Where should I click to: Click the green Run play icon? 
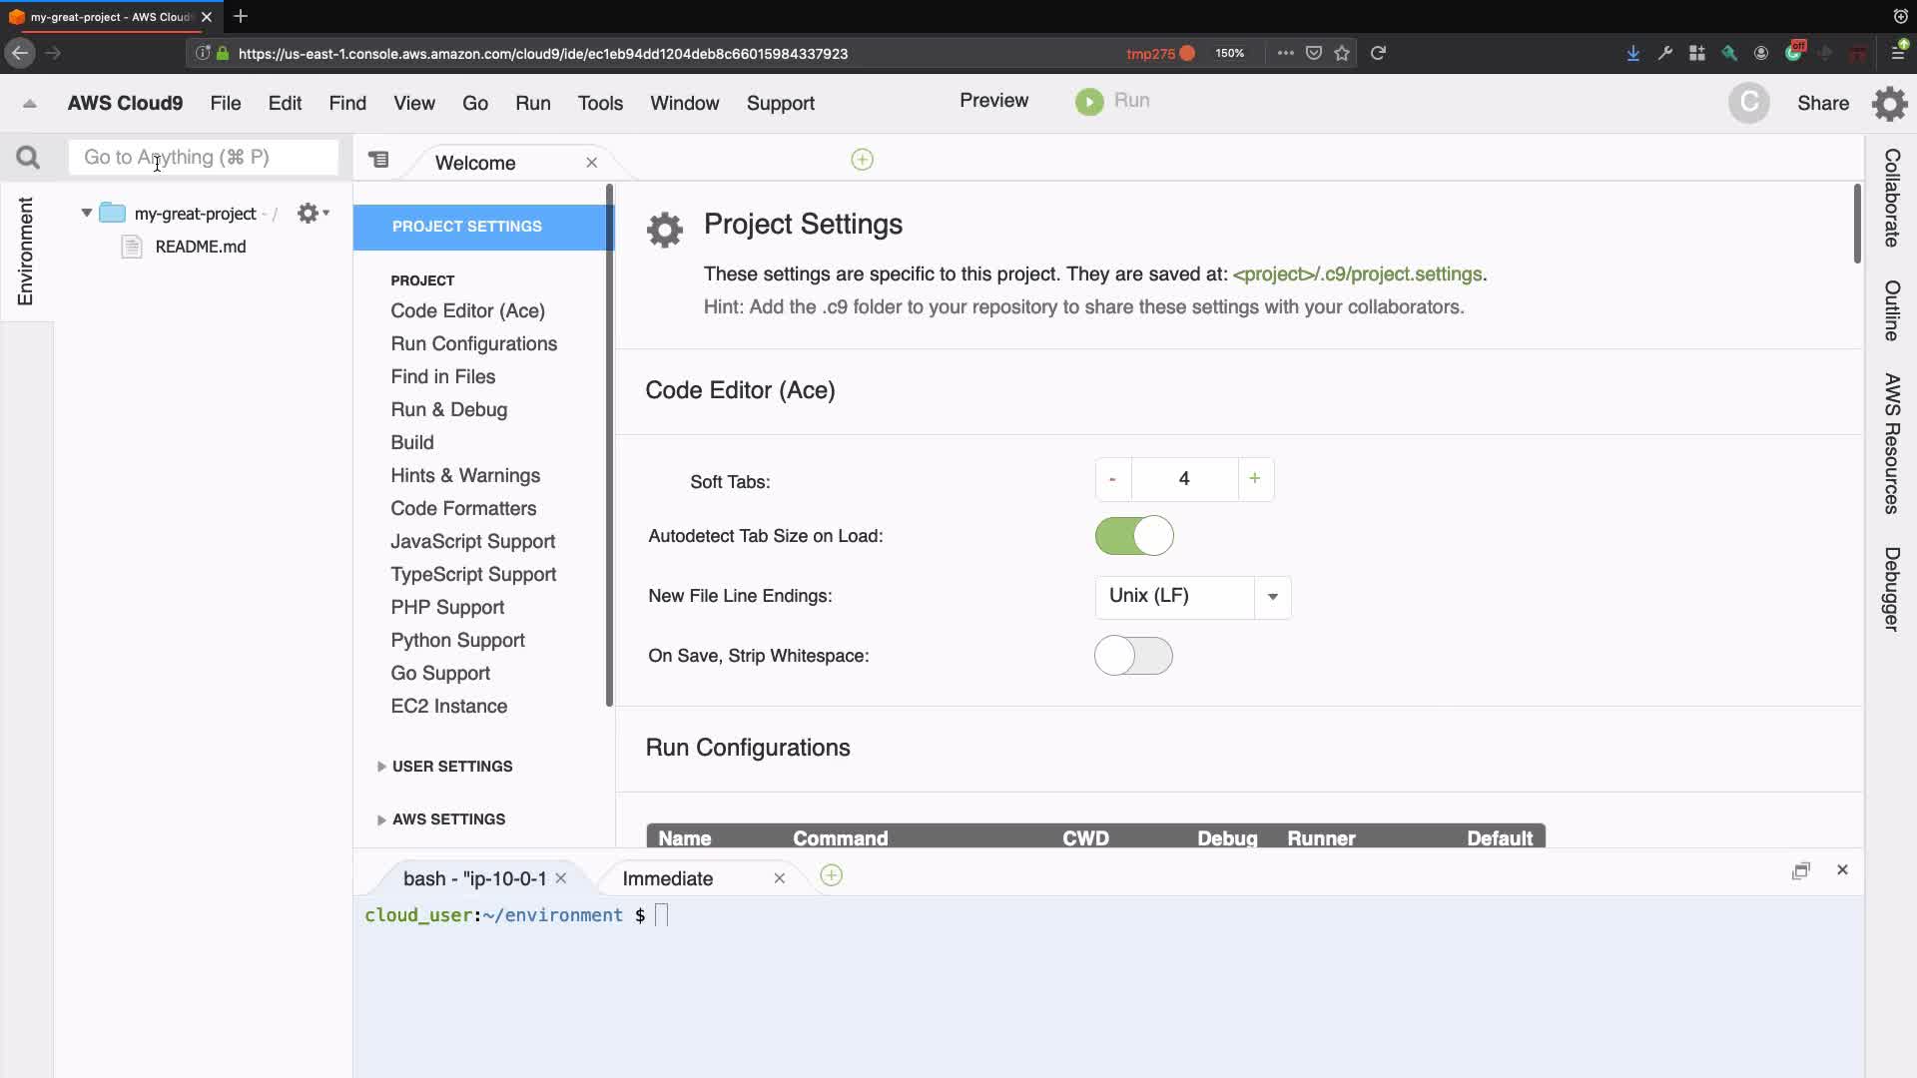click(1089, 102)
